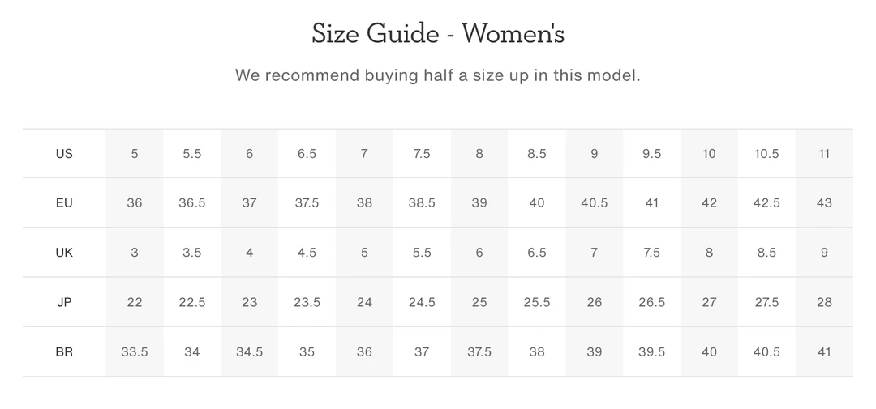The height and width of the screenshot is (409, 876).
Task: Click the half size up recommendation text
Action: click(x=438, y=75)
